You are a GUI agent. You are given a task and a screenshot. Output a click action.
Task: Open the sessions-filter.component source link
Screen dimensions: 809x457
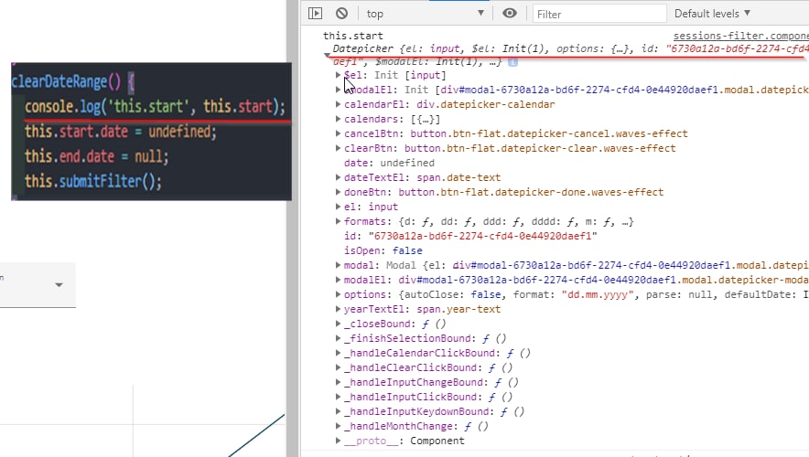(x=741, y=36)
